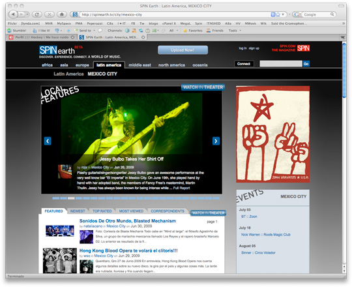Expand the Send to dropdown

[x=94, y=31]
